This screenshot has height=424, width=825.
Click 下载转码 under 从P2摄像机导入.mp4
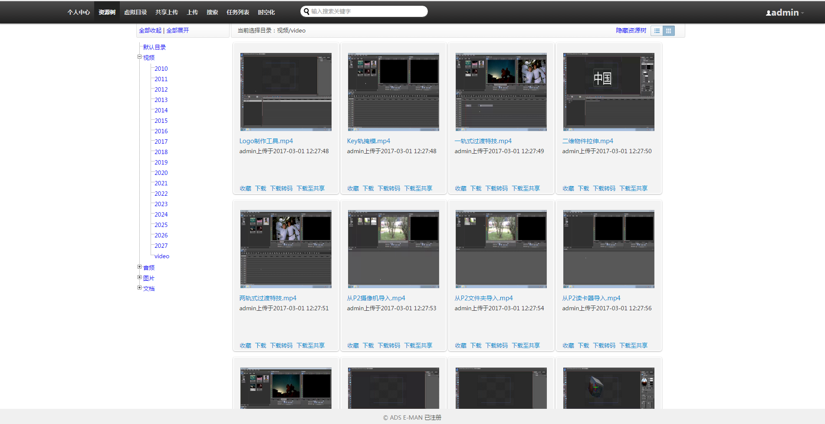click(x=389, y=345)
